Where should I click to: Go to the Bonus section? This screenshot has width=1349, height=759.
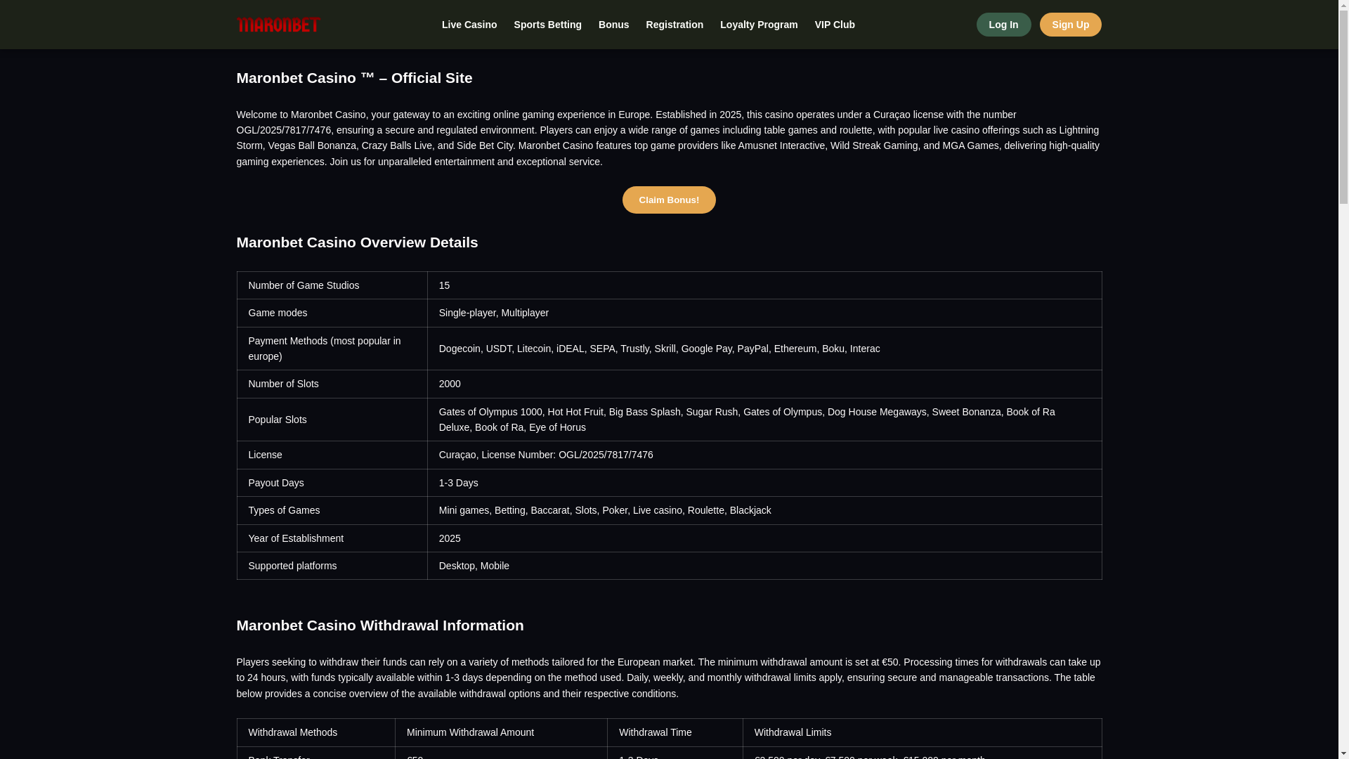(x=613, y=25)
